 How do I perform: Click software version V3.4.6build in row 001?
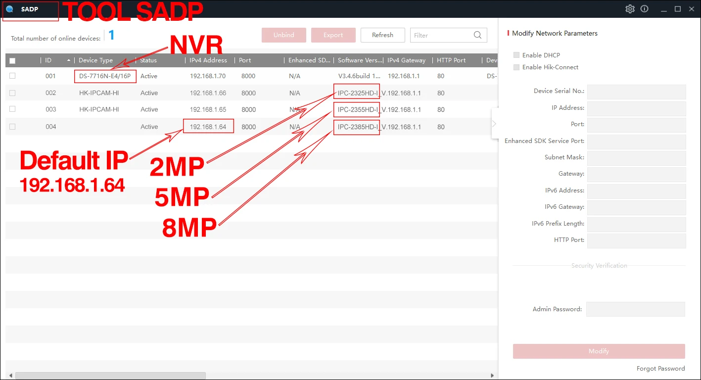360,76
